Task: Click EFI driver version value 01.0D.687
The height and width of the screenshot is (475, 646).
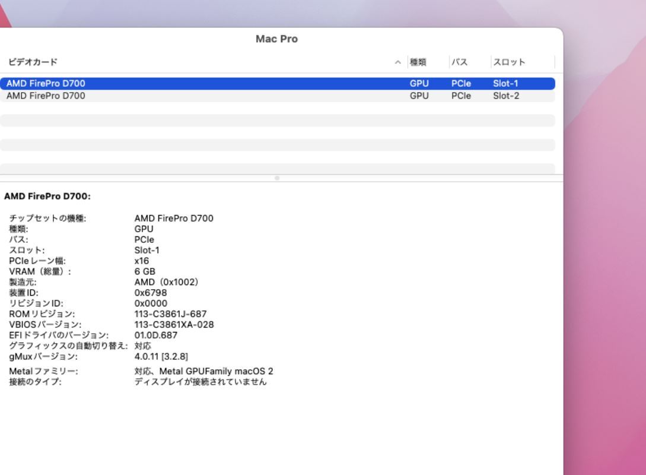Action: 156,335
